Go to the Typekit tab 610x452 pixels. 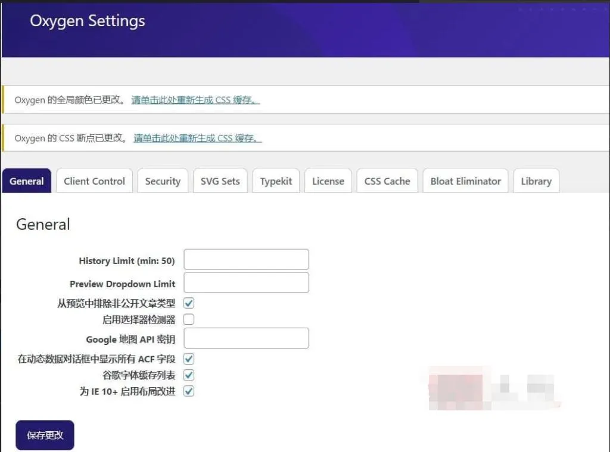[x=276, y=181]
